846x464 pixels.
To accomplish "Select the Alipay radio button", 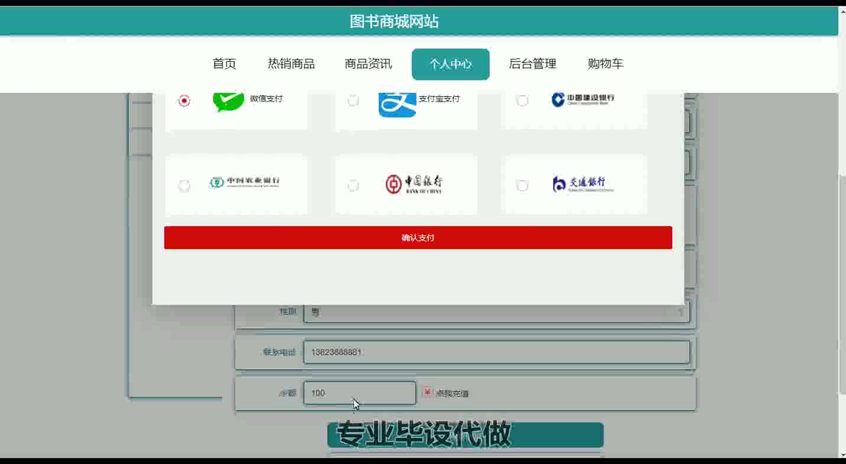I will pyautogui.click(x=353, y=100).
